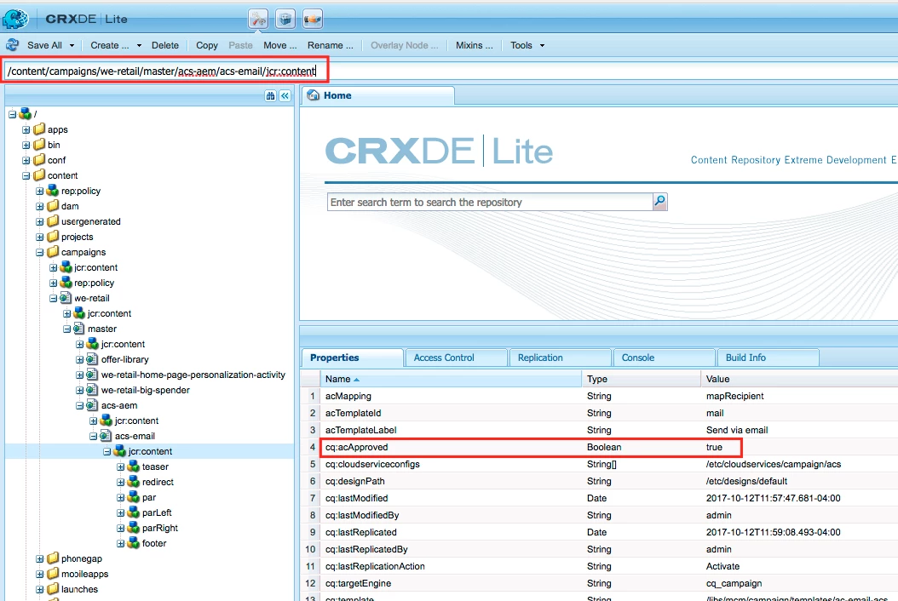Switch to the Access Control tab
Screen dimensions: 898x601
point(456,358)
